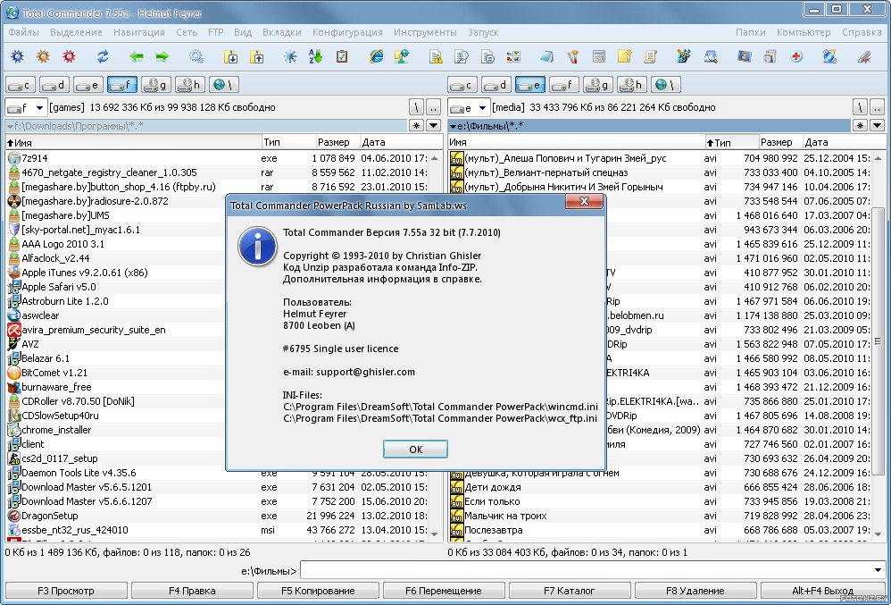
Task: Click the paper scroll toolbar icon
Action: pyautogui.click(x=650, y=56)
